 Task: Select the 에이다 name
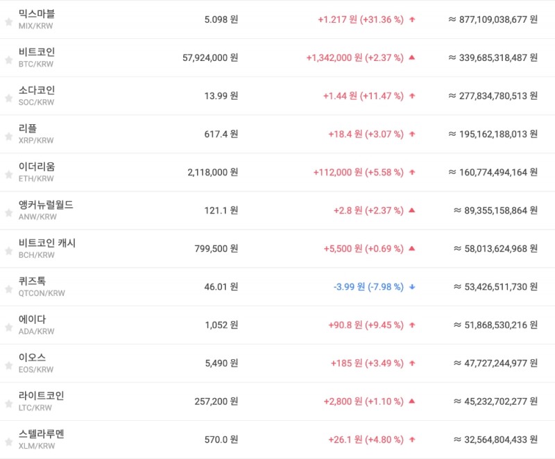tap(32, 320)
